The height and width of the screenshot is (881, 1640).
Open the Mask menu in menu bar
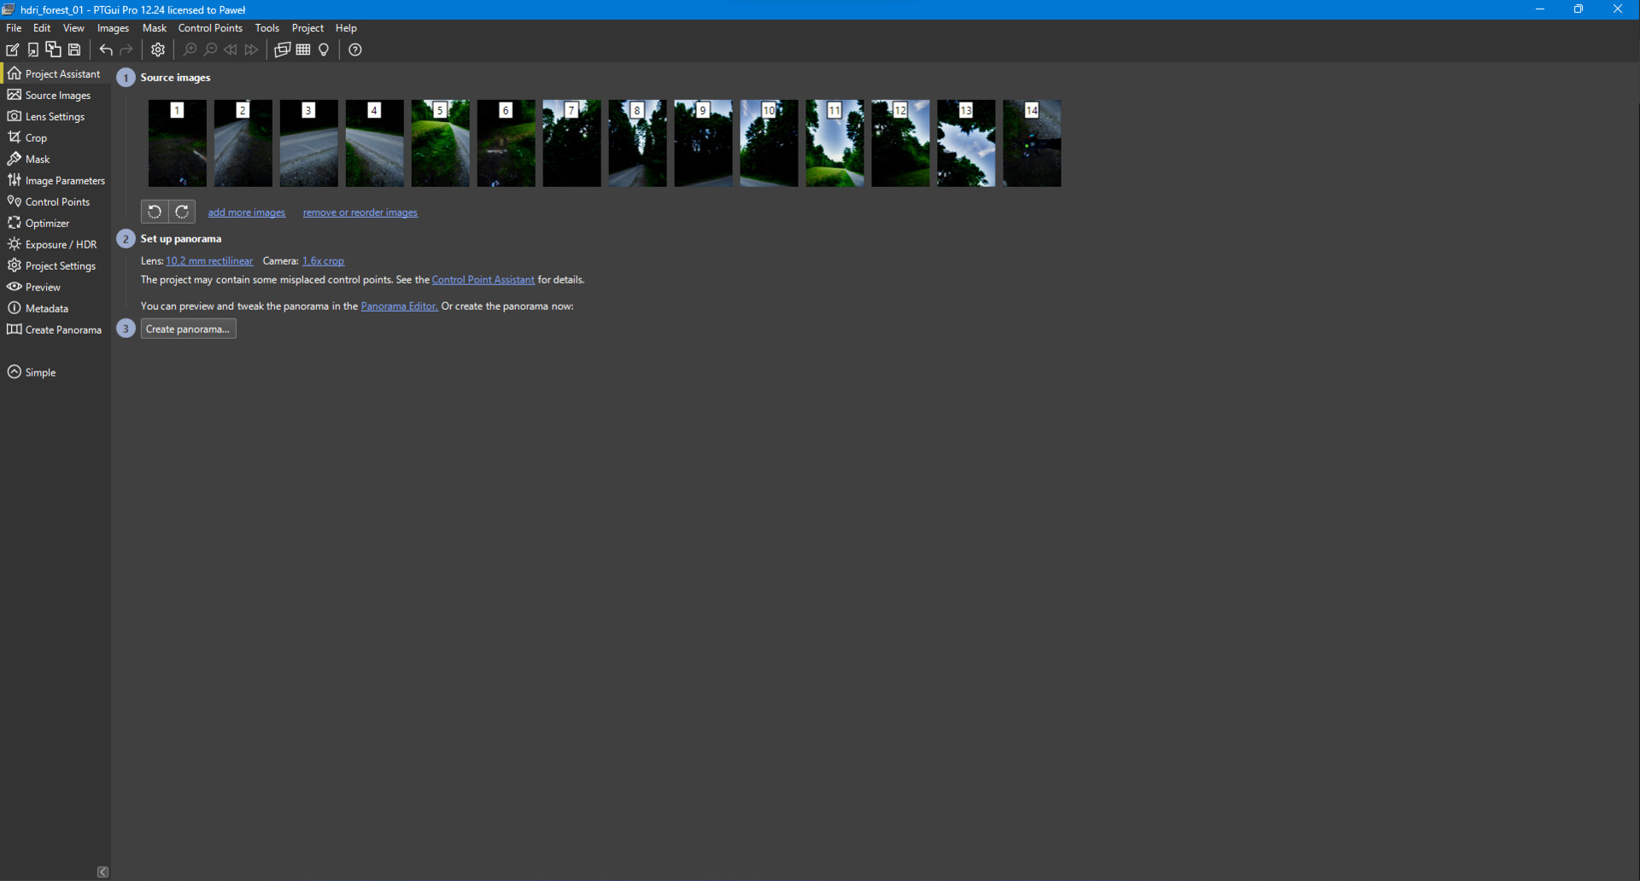tap(155, 28)
